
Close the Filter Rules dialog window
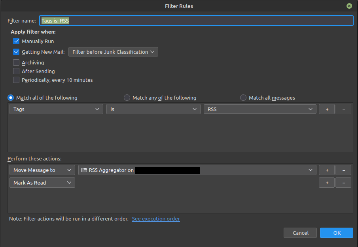349,6
